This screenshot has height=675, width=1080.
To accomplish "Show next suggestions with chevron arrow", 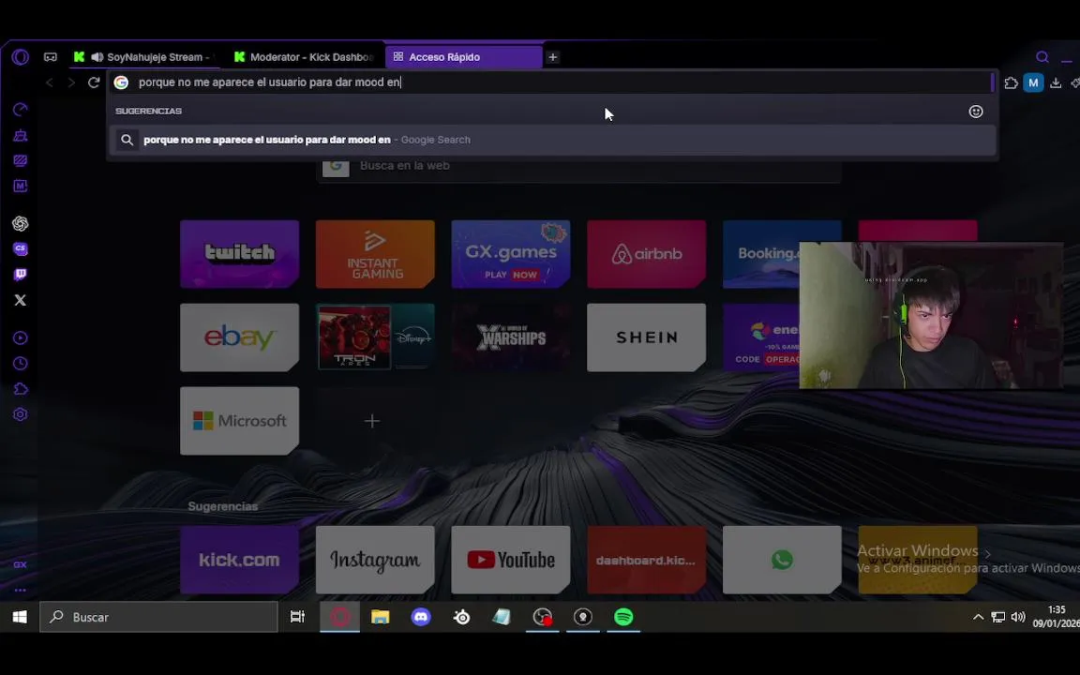I will 988,554.
